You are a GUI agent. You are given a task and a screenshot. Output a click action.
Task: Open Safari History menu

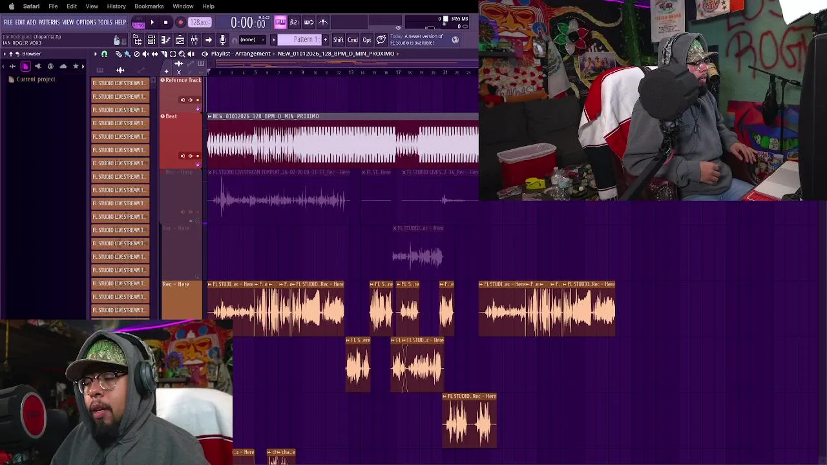116,6
